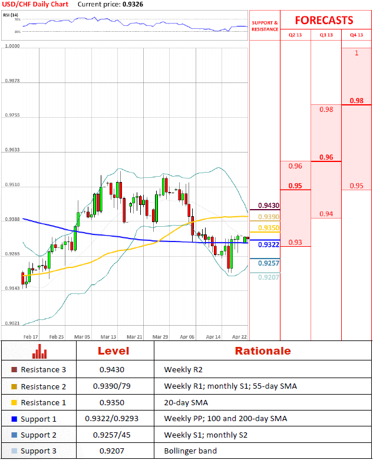
Task: Click the 'Bollinger band' rationale cell
Action: click(190, 451)
